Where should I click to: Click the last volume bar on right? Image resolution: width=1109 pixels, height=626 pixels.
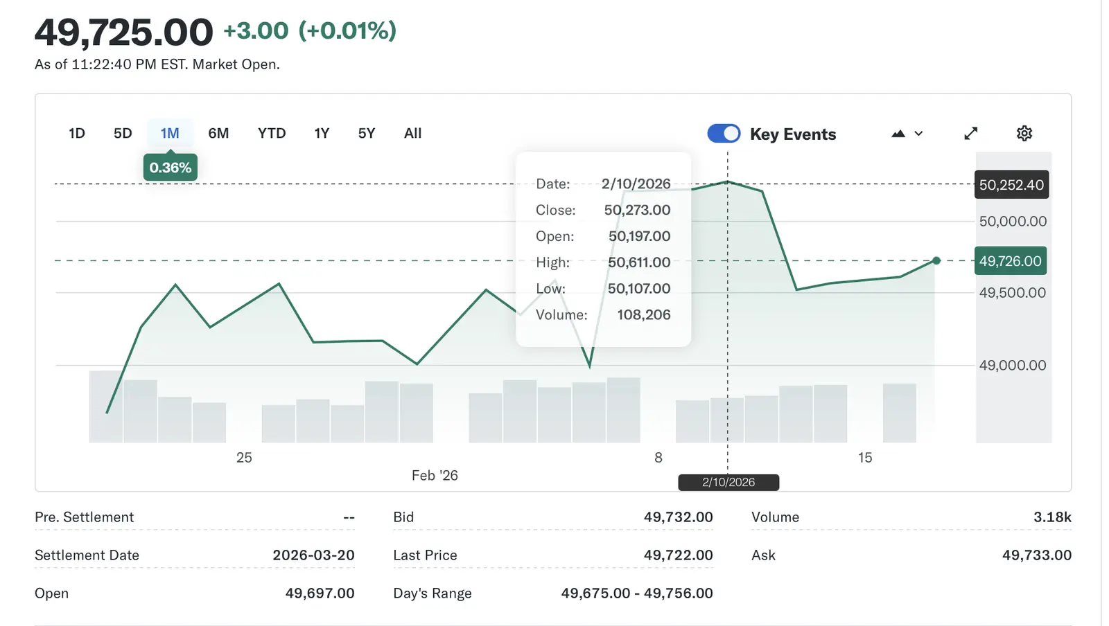coord(899,413)
